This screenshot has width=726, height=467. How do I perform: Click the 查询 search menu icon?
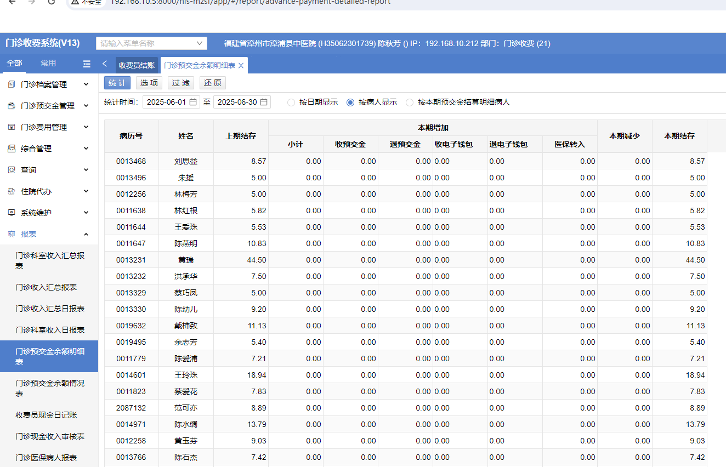(x=12, y=170)
